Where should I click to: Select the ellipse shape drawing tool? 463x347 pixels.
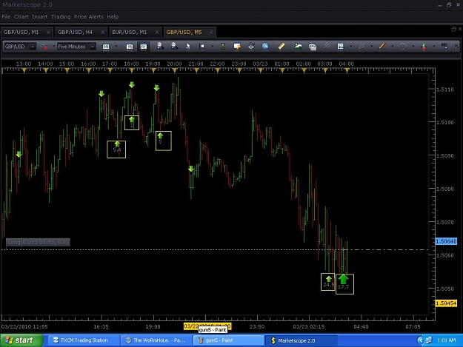click(403, 47)
